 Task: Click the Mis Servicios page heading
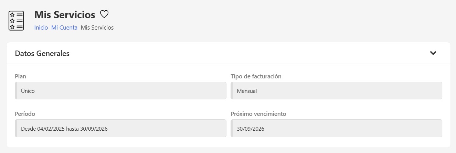tap(65, 15)
